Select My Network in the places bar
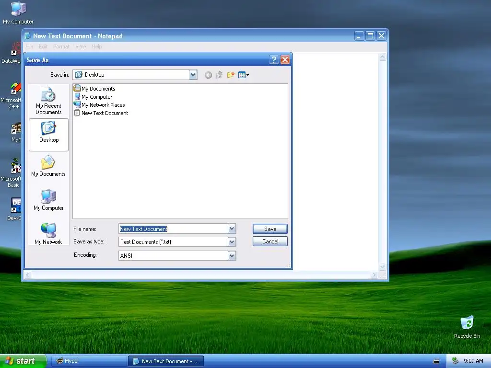 [48, 233]
